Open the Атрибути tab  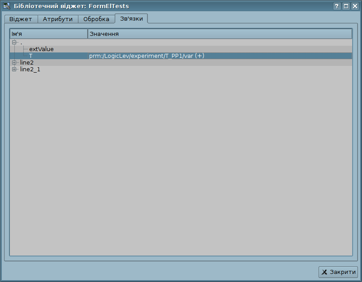(x=58, y=19)
